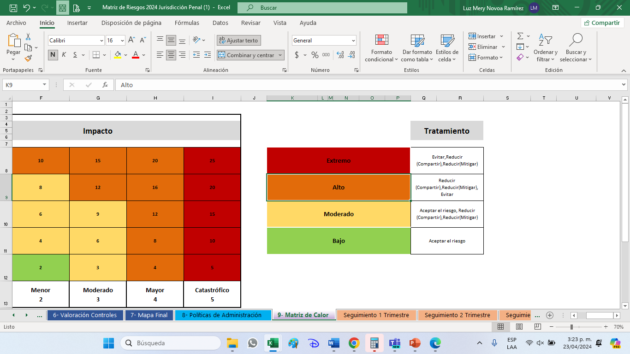This screenshot has height=354, width=630.
Task: Click the Borders icon in Fuente group
Action: click(96, 55)
